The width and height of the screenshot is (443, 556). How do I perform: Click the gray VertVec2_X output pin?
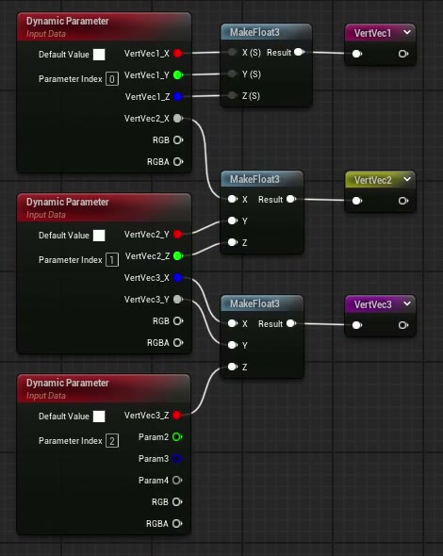click(x=178, y=119)
